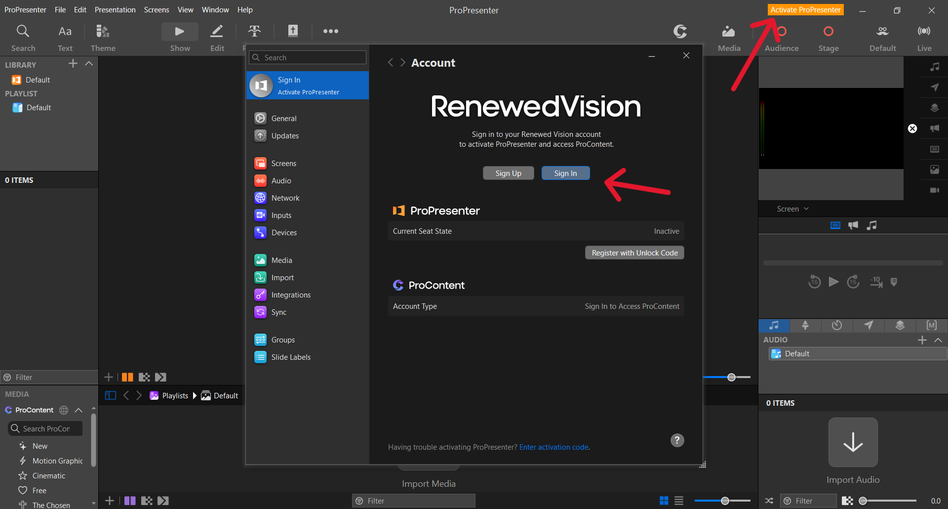Open the Presentation menu
This screenshot has width=948, height=509.
click(115, 10)
